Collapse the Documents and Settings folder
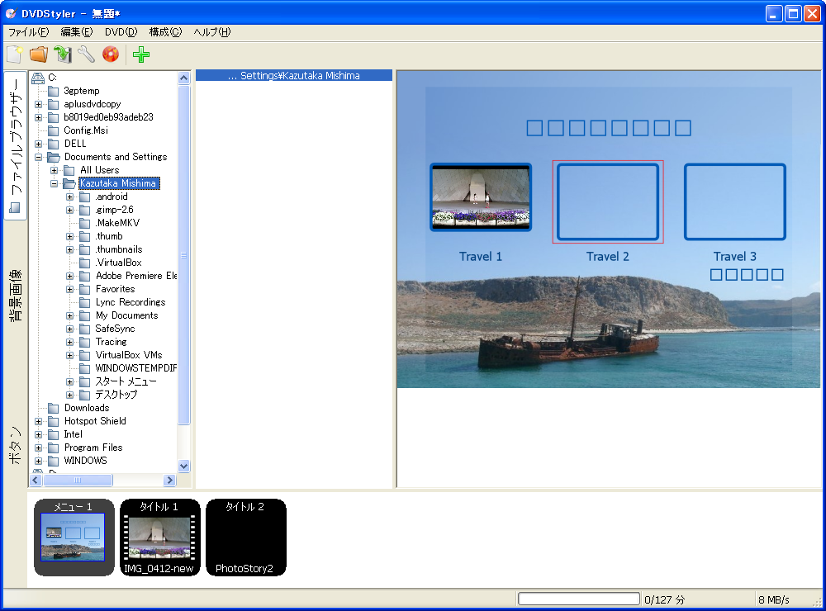This screenshot has height=611, width=826. [x=37, y=156]
